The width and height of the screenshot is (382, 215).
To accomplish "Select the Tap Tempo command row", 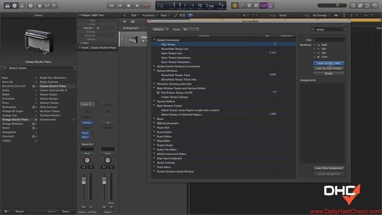I will click(x=224, y=44).
